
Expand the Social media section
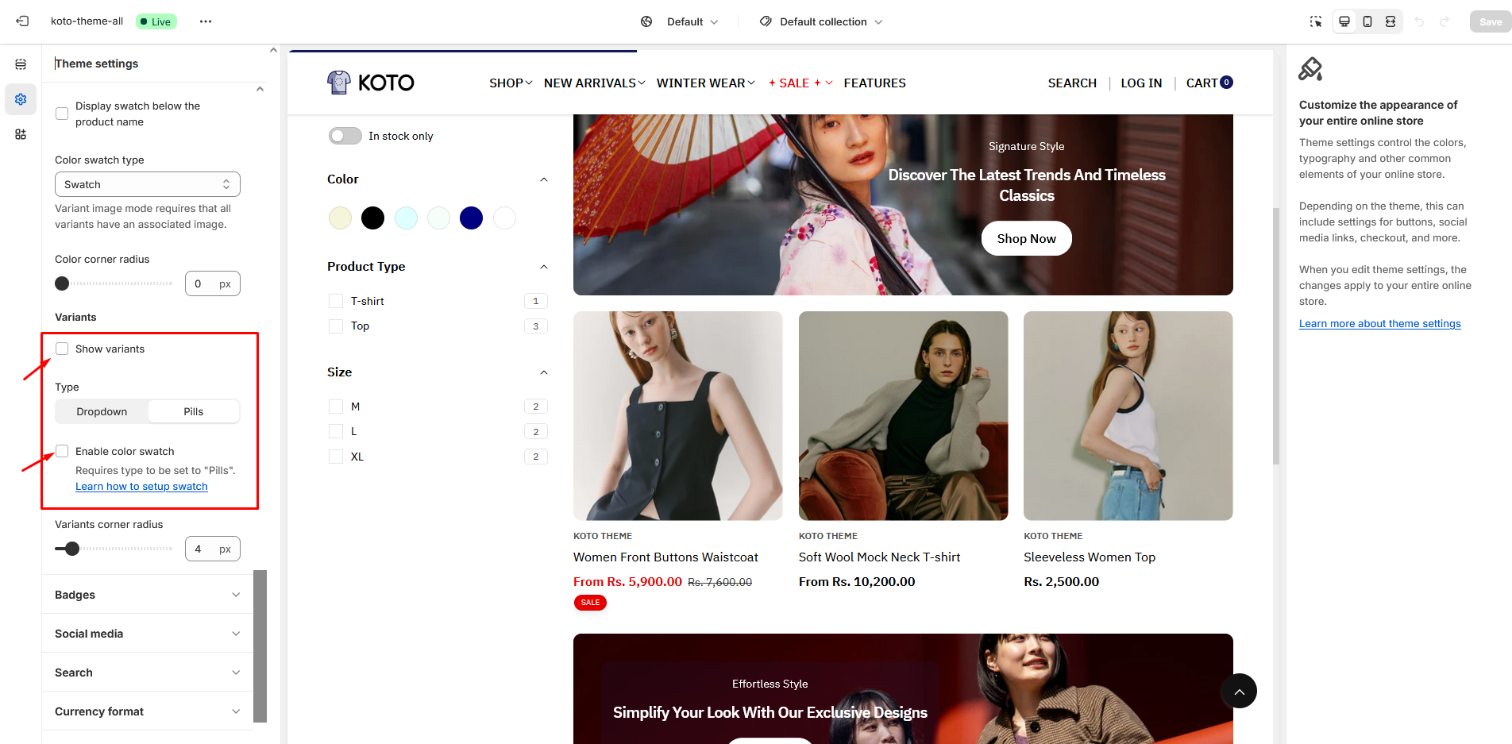[148, 634]
